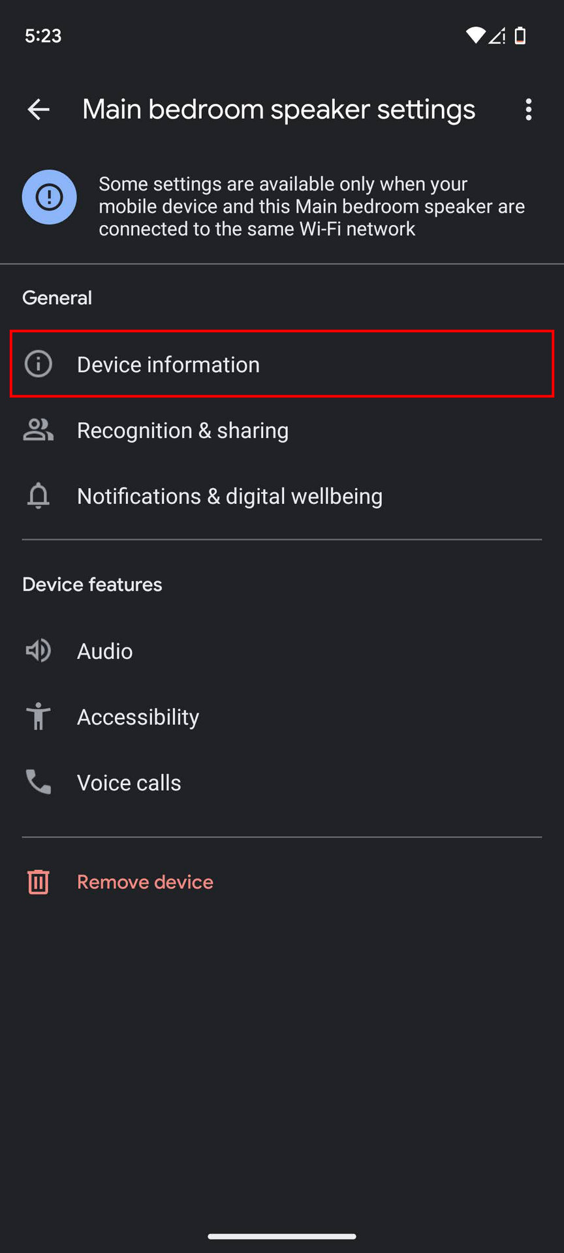Viewport: 564px width, 1253px height.
Task: Tap Remove device link
Action: (x=145, y=882)
